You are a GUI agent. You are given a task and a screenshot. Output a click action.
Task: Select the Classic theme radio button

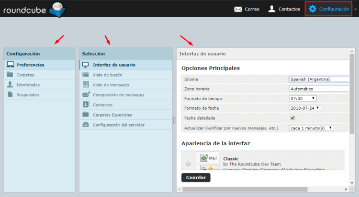tap(188, 164)
